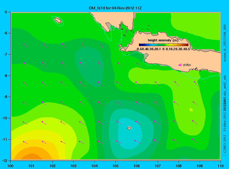Screen dimensions: 229x169
Task: Click the height anomaly colorbar gradient
Action: pyautogui.click(x=164, y=45)
